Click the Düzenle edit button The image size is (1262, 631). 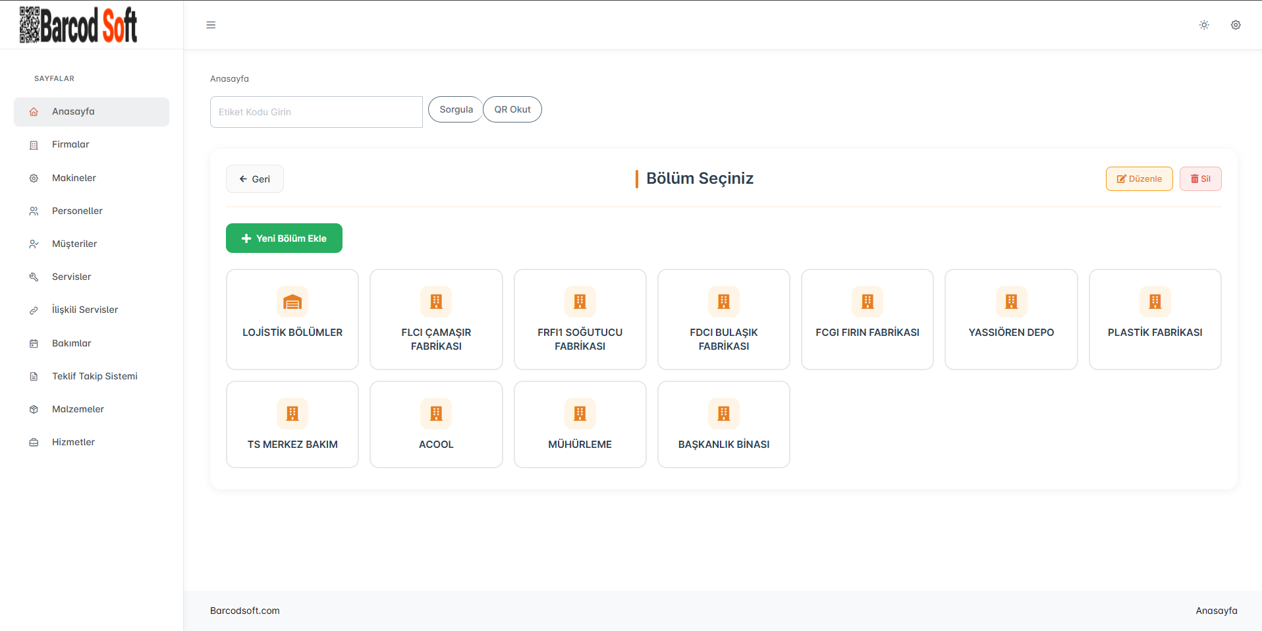tap(1139, 179)
